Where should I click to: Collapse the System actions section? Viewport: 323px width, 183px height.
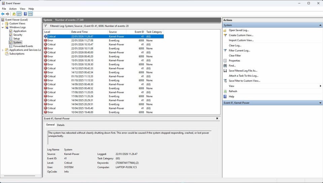[320, 25]
